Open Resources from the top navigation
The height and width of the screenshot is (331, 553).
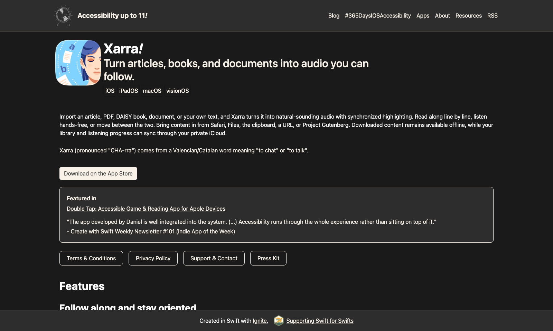(x=468, y=16)
